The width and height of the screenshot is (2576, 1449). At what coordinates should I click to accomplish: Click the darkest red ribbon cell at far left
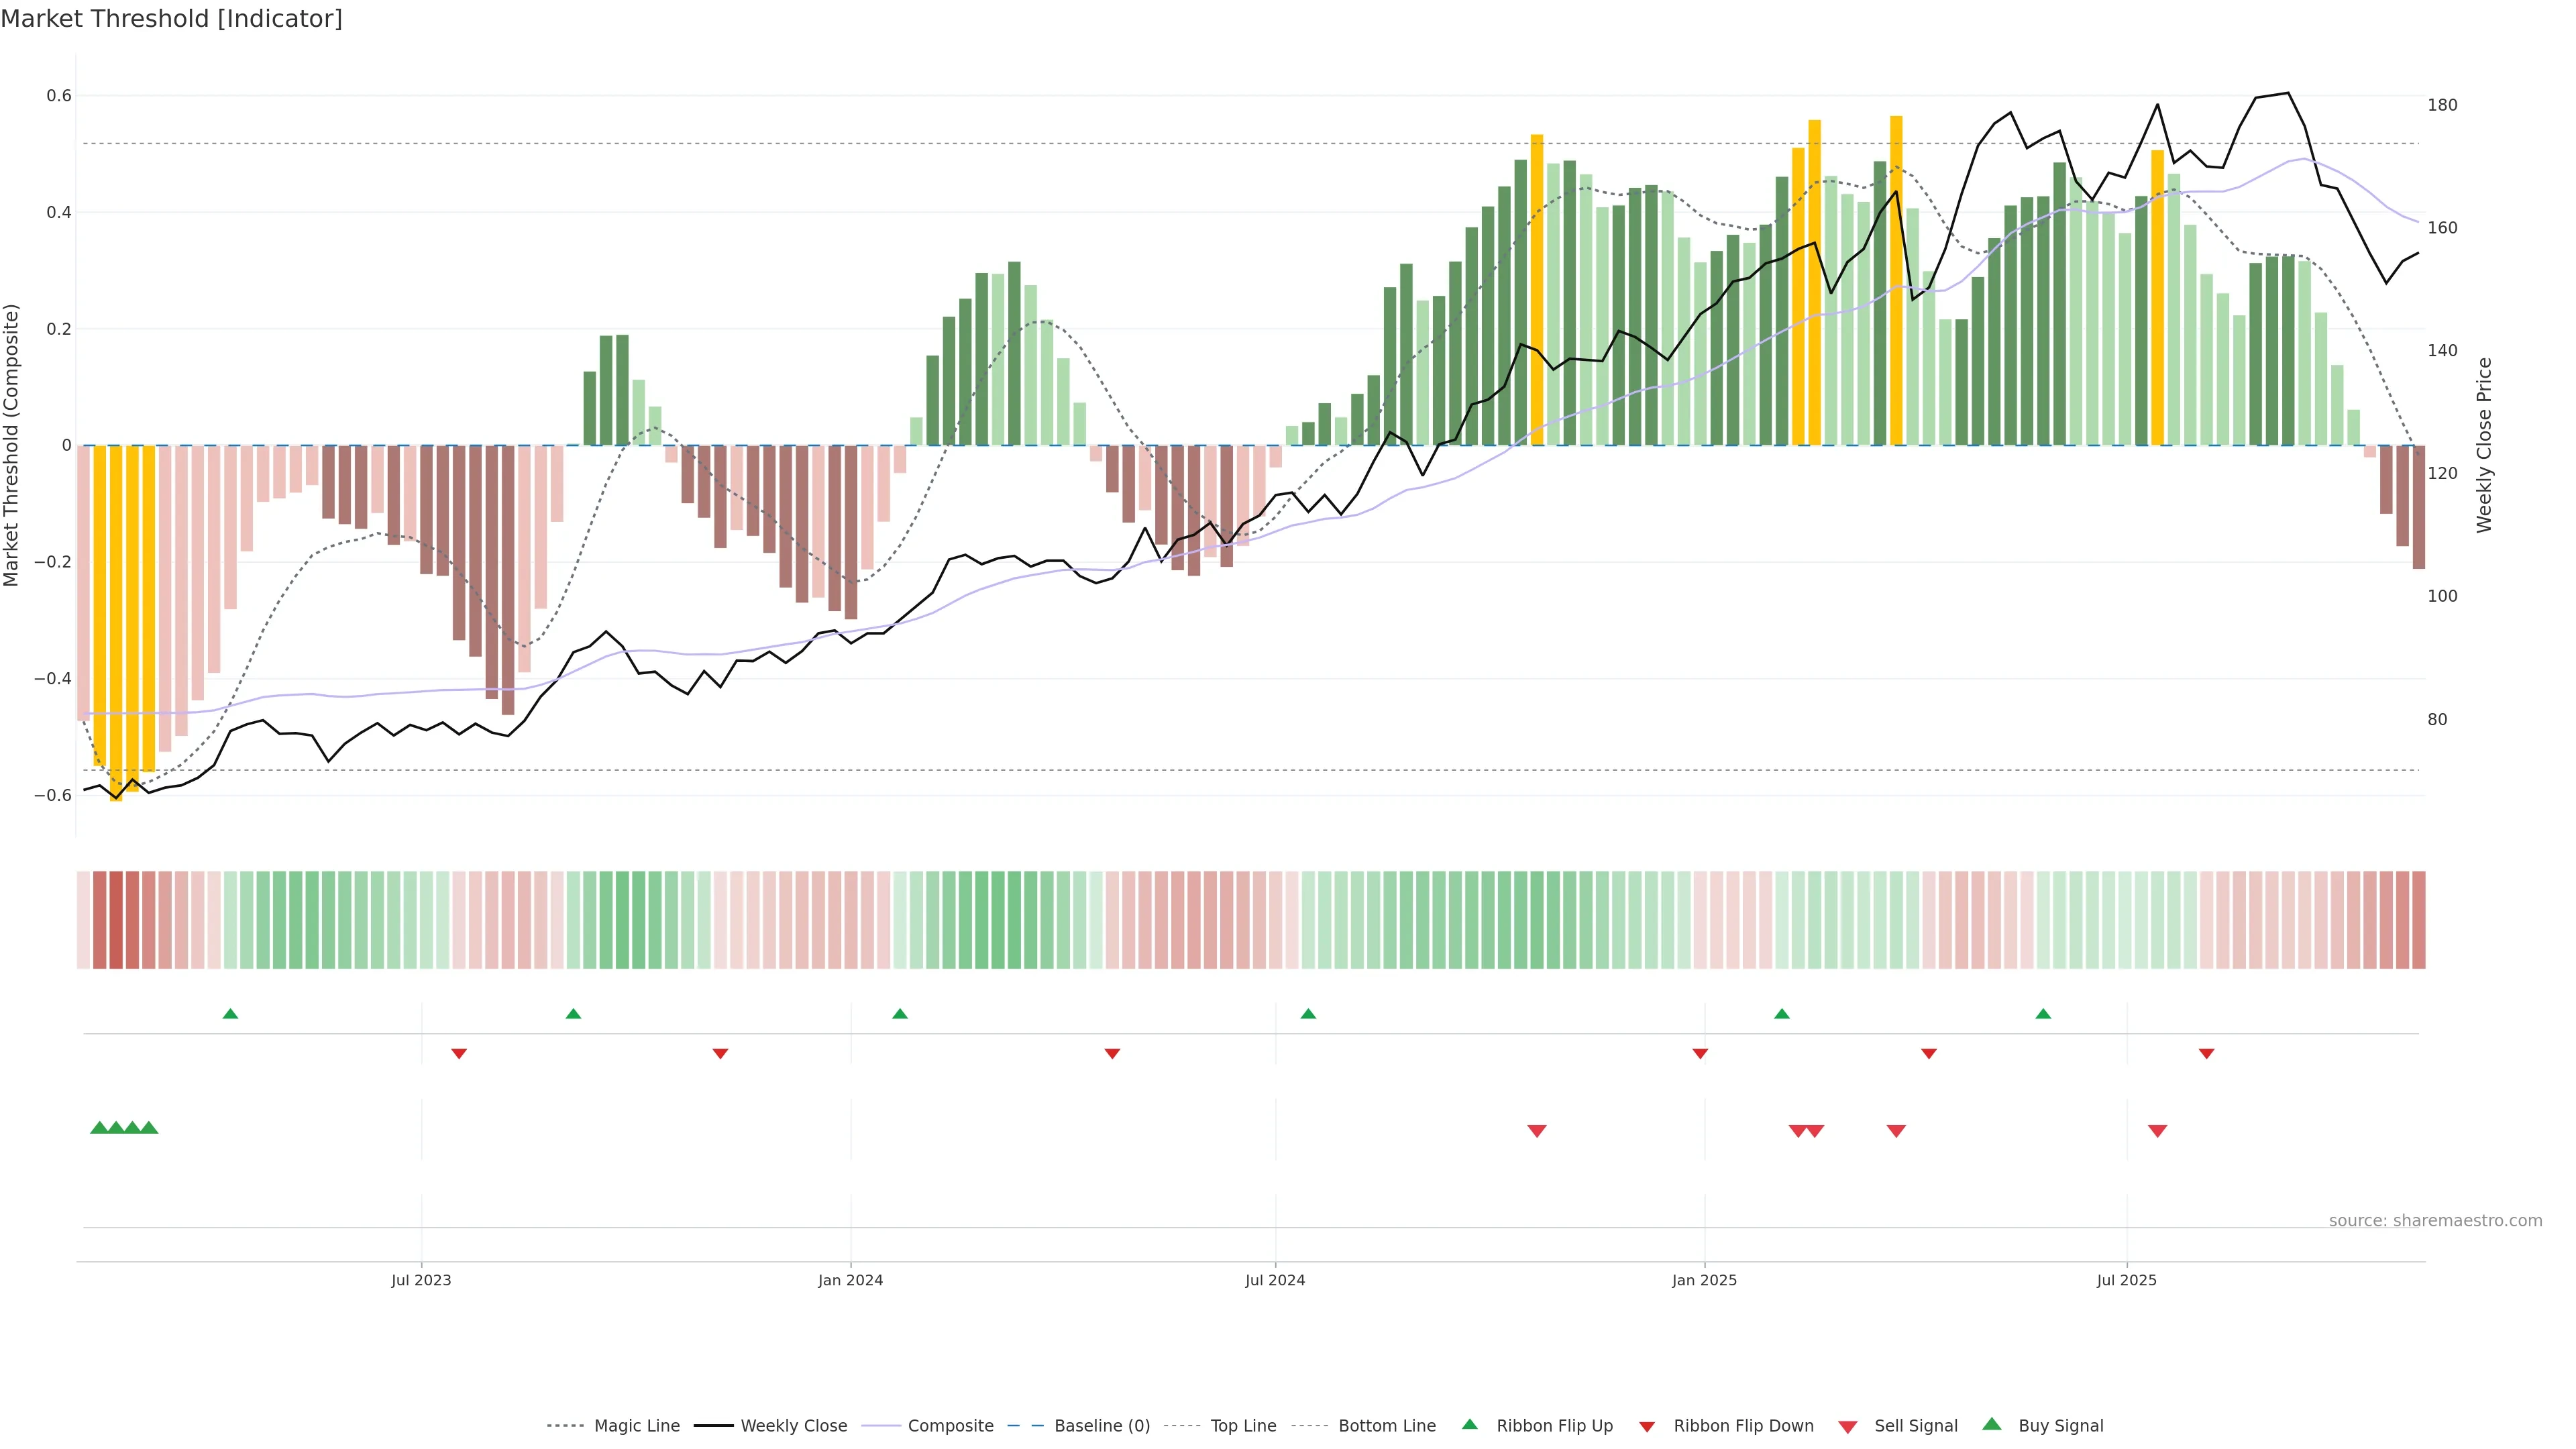point(116,919)
